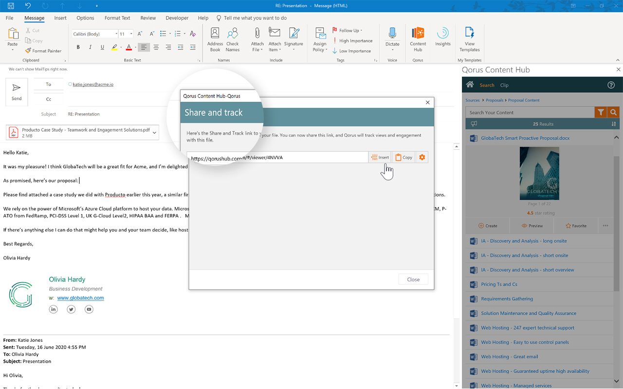Open the filter options in Qorus search
The height and width of the screenshot is (389, 623).
click(x=601, y=112)
